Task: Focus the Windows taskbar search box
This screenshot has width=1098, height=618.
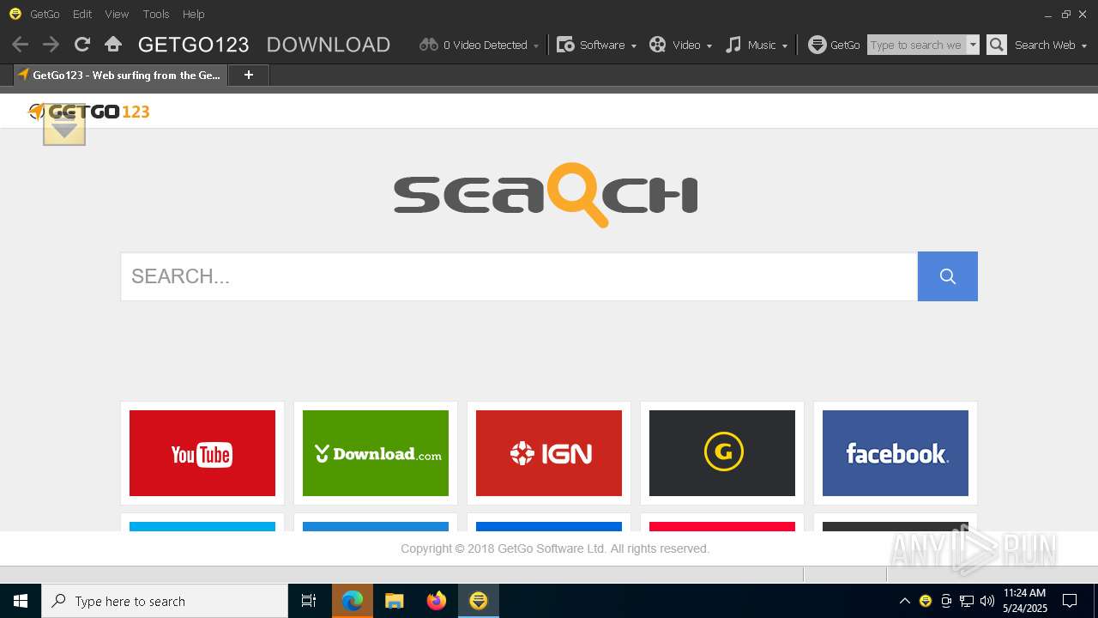Action: point(165,601)
